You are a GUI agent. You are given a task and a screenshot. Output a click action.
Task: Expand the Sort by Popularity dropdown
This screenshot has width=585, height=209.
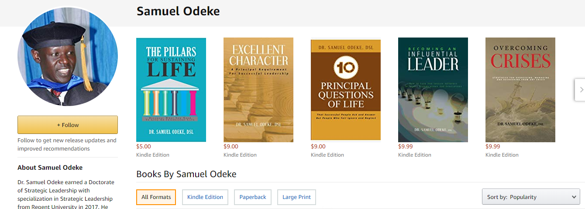click(x=531, y=197)
